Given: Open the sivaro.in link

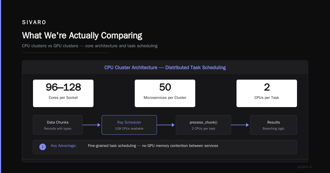Looking at the screenshot, I should pos(305,167).
